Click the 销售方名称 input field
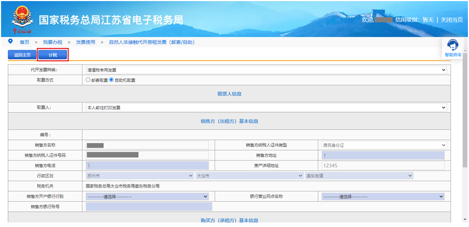Viewport: 469px width, 227px height. click(147, 145)
